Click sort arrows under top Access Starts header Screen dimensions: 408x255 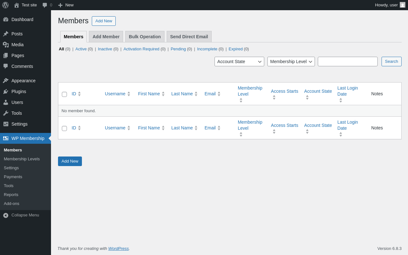[x=274, y=97]
